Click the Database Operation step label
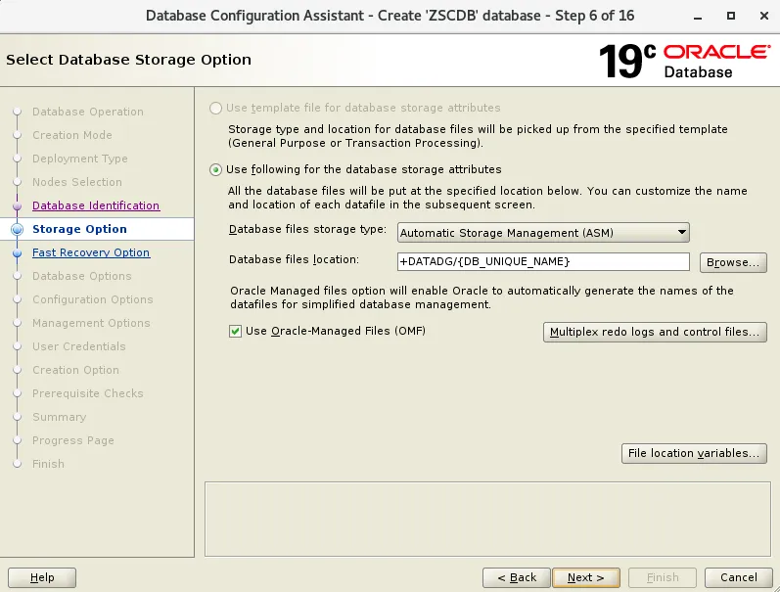Image resolution: width=780 pixels, height=592 pixels. [88, 112]
